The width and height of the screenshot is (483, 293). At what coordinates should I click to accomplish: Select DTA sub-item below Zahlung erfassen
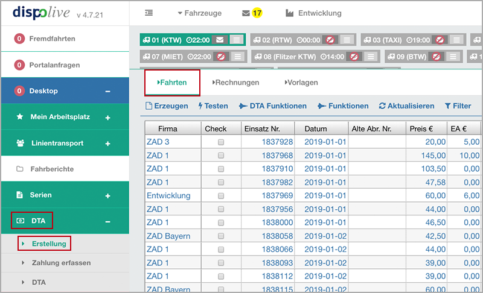pos(39,282)
